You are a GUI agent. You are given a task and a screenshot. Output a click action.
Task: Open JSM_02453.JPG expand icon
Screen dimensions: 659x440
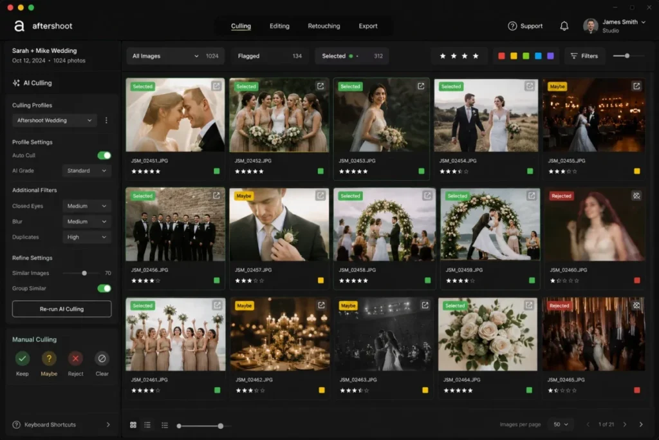(x=421, y=86)
